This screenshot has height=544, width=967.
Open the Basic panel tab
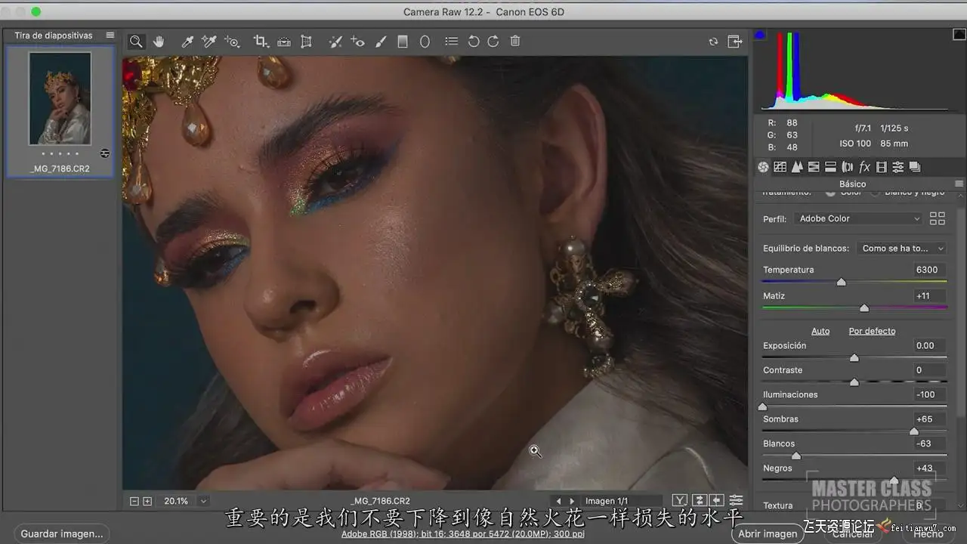tap(763, 167)
